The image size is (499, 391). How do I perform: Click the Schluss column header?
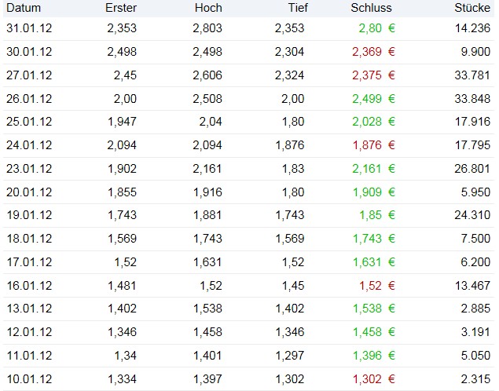[372, 8]
